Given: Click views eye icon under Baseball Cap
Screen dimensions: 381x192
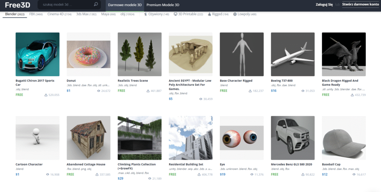Looking at the screenshot, I should (354, 174).
